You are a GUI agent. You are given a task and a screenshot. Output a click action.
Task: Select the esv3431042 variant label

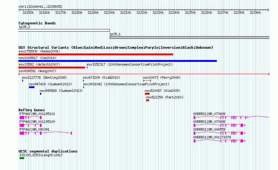pos(126,84)
